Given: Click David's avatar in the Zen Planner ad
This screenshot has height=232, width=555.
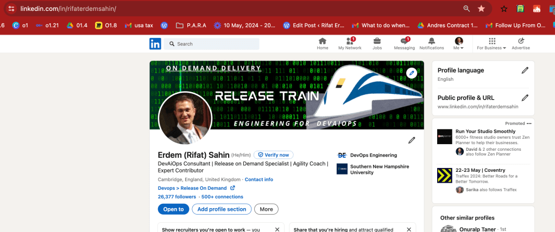Looking at the screenshot, I should click(460, 151).
